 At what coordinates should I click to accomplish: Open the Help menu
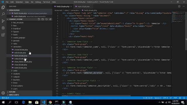pos(54,2)
